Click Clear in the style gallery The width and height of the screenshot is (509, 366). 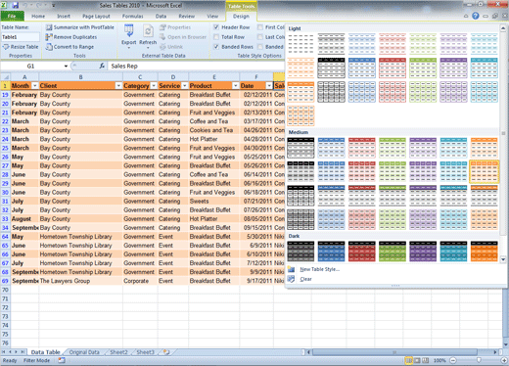click(305, 279)
